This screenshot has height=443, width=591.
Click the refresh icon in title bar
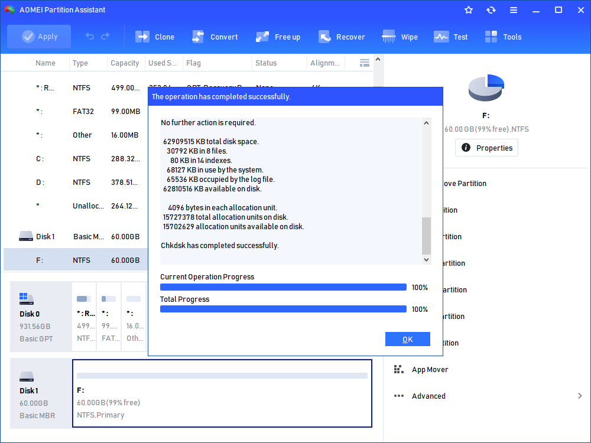491,10
